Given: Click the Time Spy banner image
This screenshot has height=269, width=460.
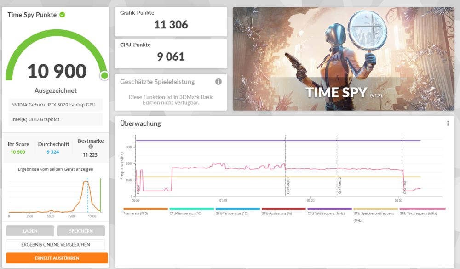Looking at the screenshot, I should 343,59.
